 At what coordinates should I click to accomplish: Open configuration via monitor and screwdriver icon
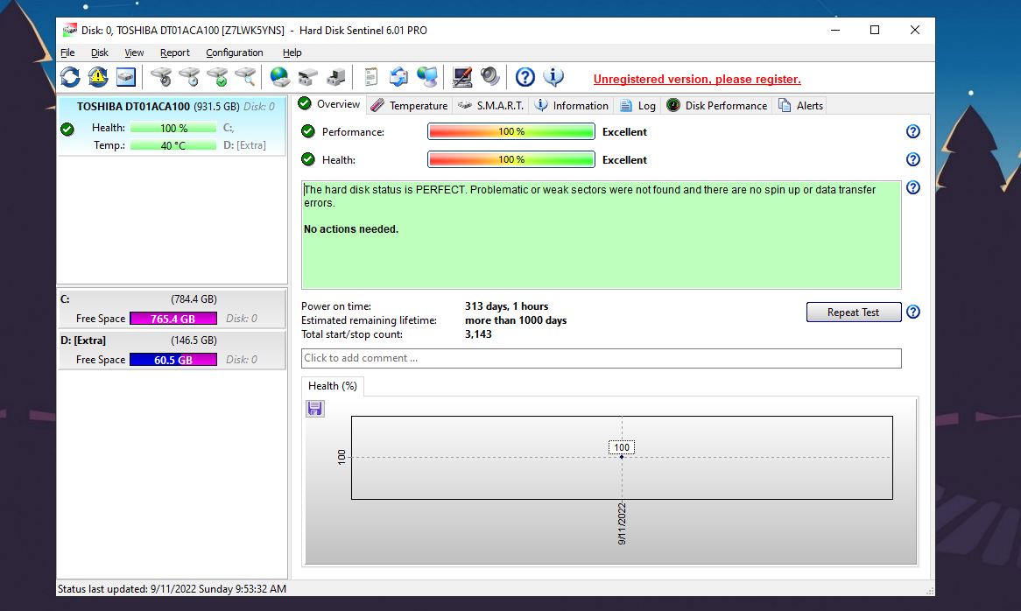pos(461,77)
